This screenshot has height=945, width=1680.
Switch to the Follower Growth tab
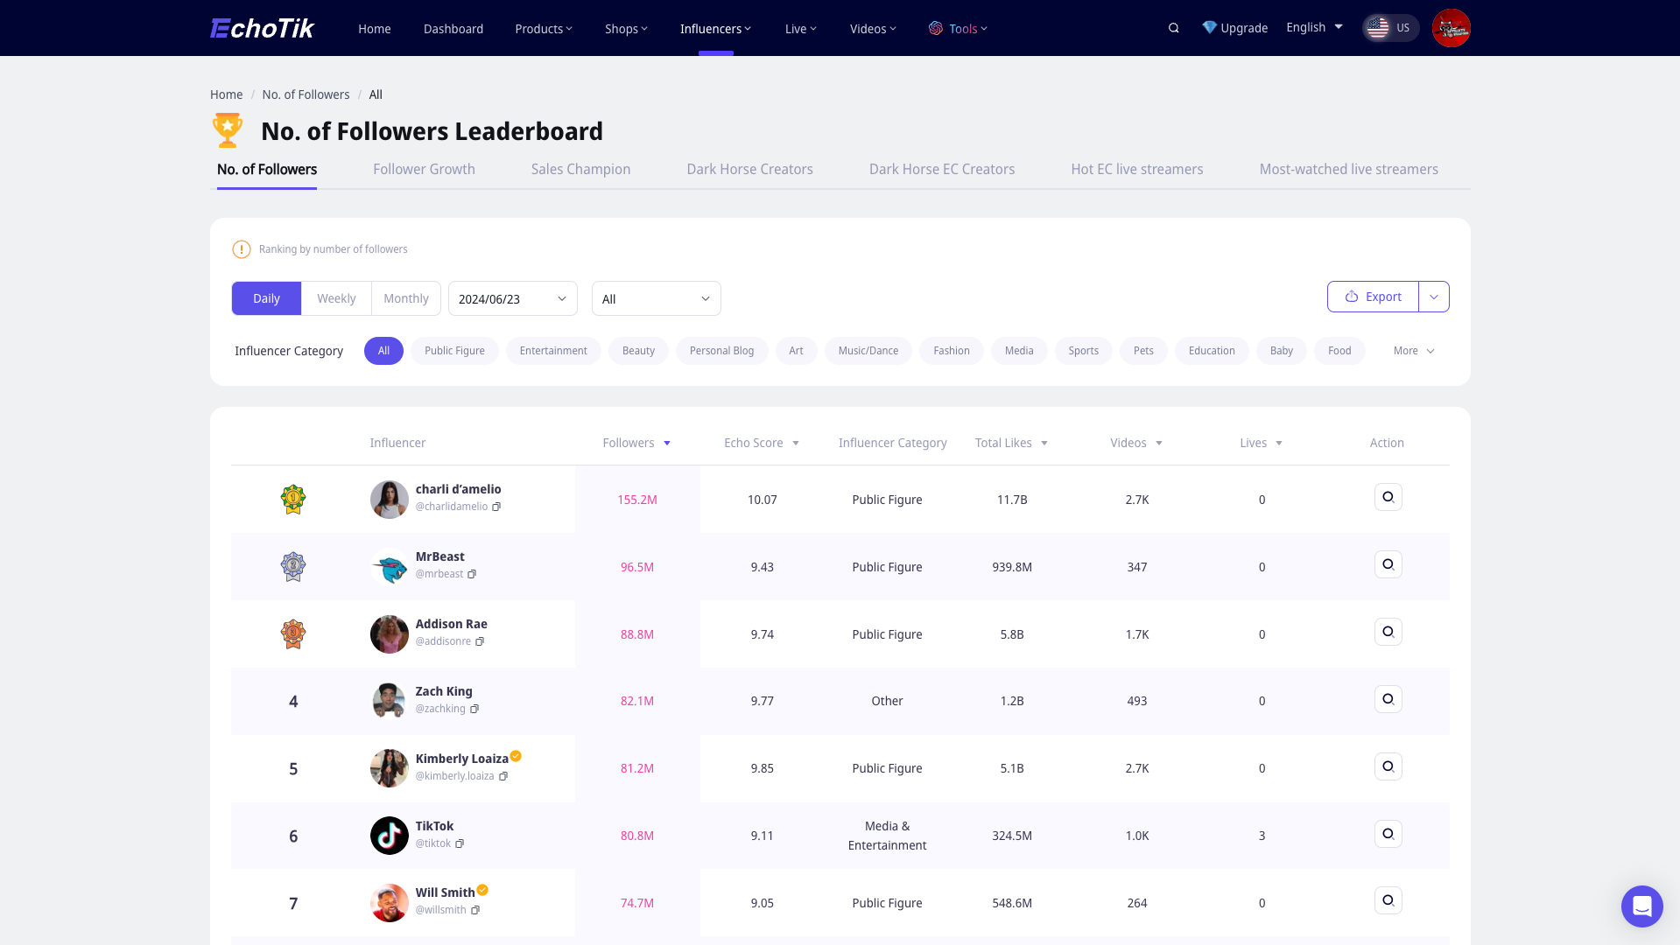coord(424,170)
